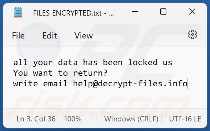This screenshot has width=210, height=131.
Task: Click the word "email" in third line
Action: 55,83
